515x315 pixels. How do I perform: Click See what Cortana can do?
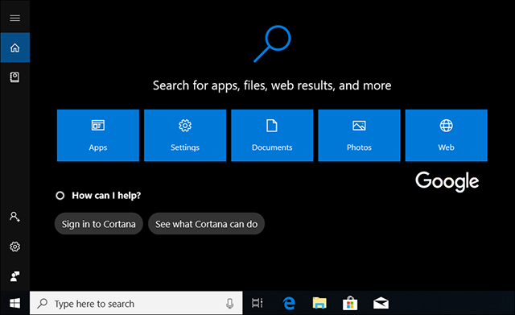coord(206,224)
